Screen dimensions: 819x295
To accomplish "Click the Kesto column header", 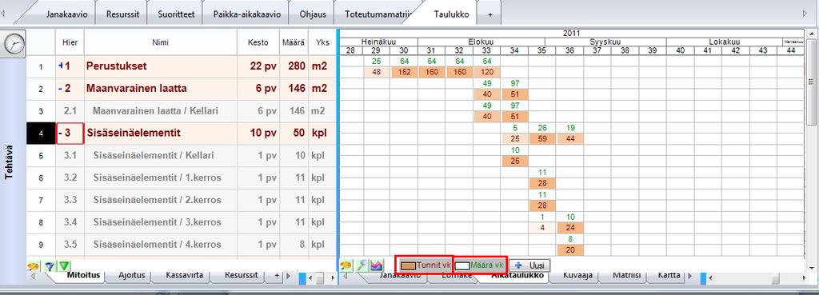I will [258, 42].
